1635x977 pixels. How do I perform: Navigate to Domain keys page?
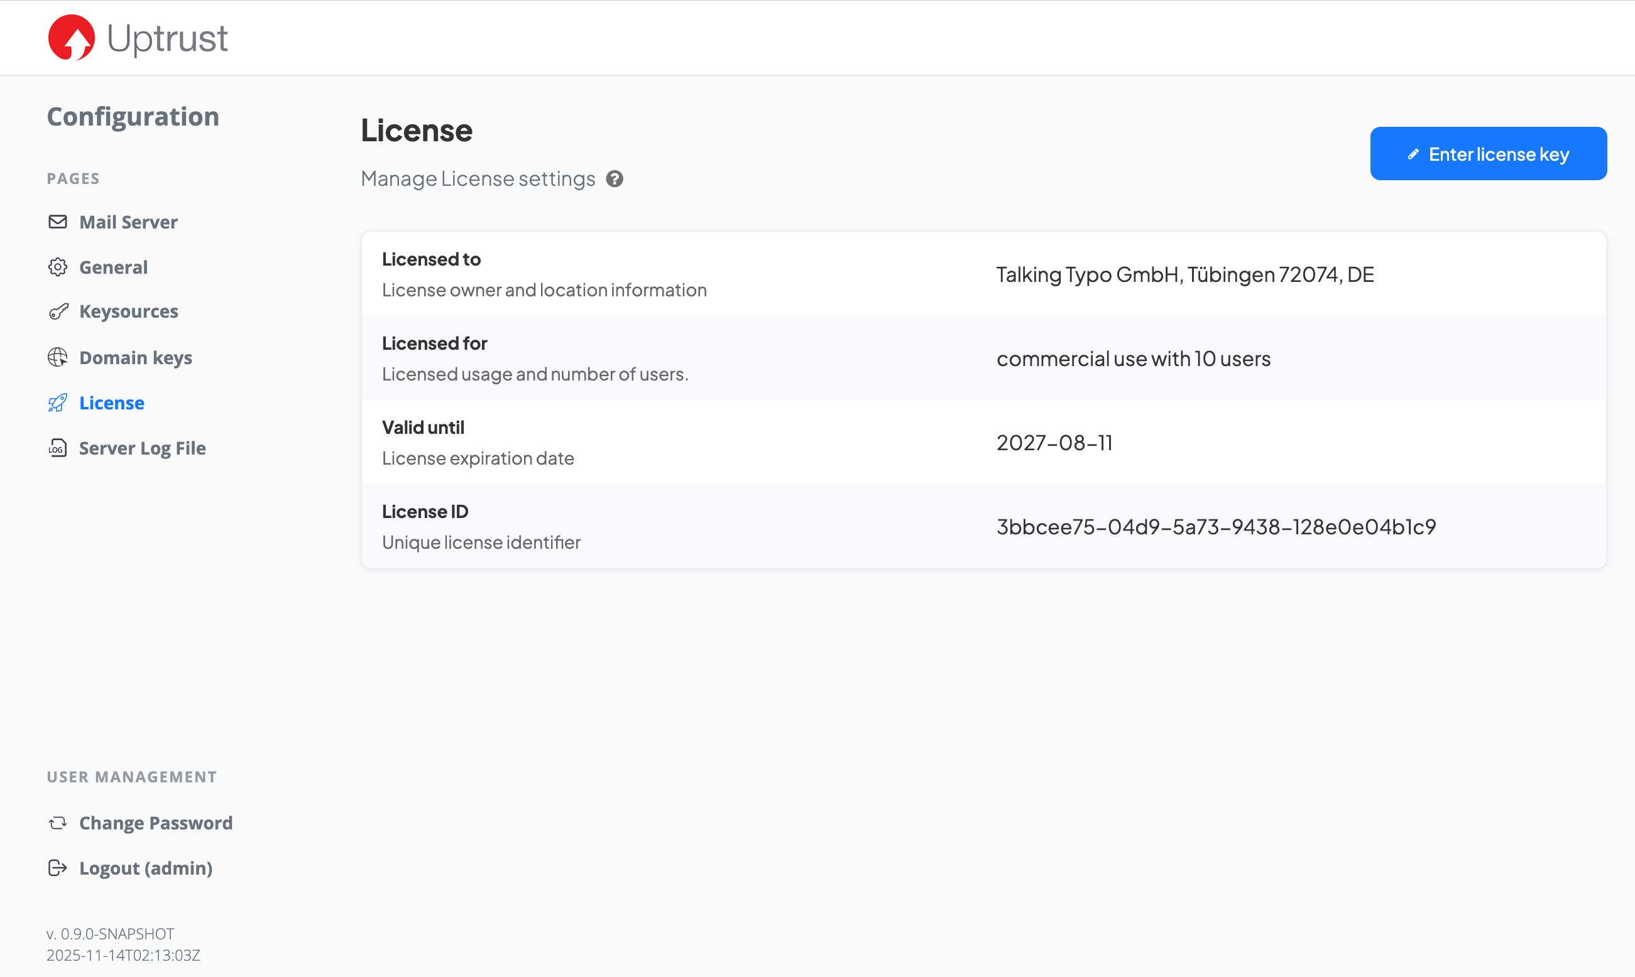(136, 357)
